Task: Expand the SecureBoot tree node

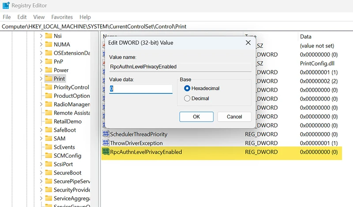Action: point(41,173)
